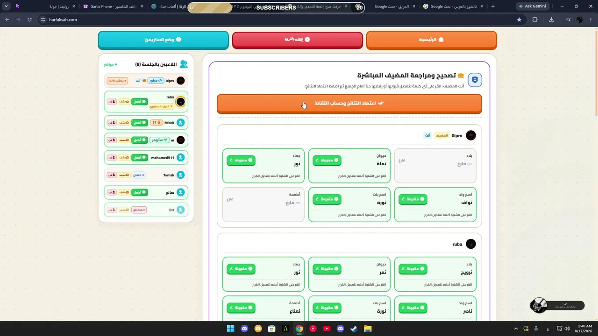The width and height of the screenshot is (598, 336).
Task: Toggle accepted badge on 0iprx's نملة answer
Action: 327,161
